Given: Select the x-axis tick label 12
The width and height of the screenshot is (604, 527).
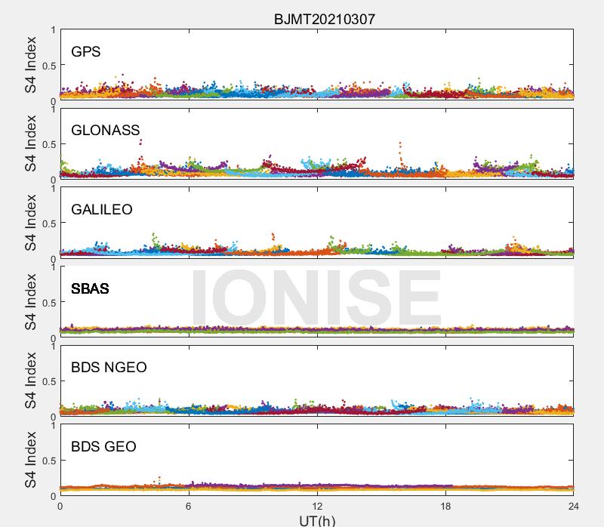Looking at the screenshot, I should 317,506.
